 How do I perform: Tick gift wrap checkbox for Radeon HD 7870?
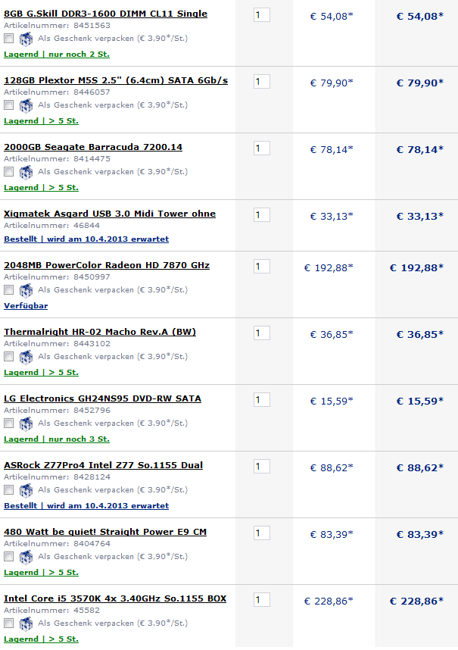click(x=8, y=290)
